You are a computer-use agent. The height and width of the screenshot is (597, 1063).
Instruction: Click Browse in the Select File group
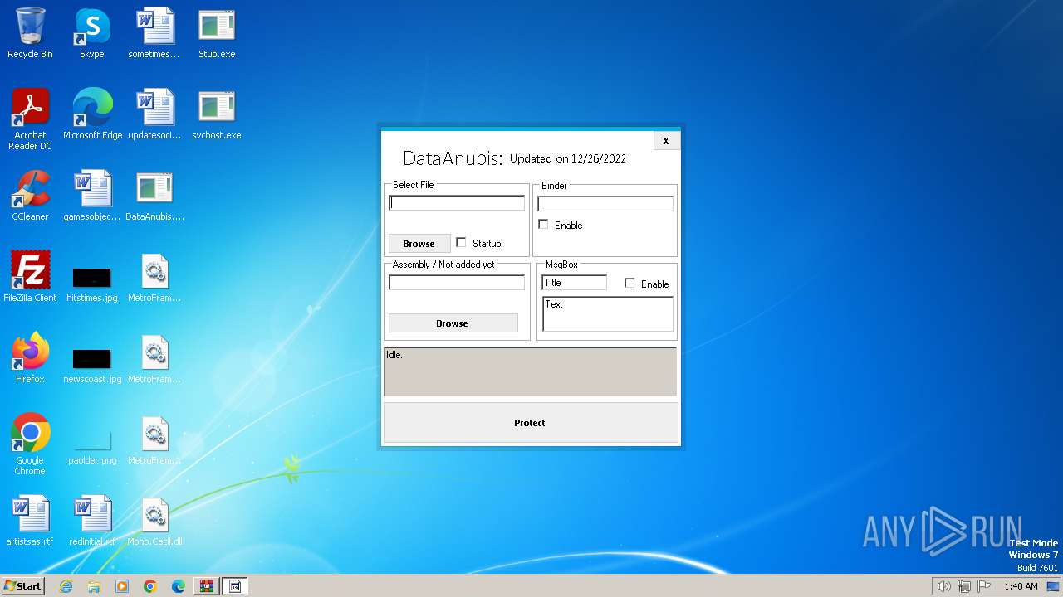click(419, 244)
